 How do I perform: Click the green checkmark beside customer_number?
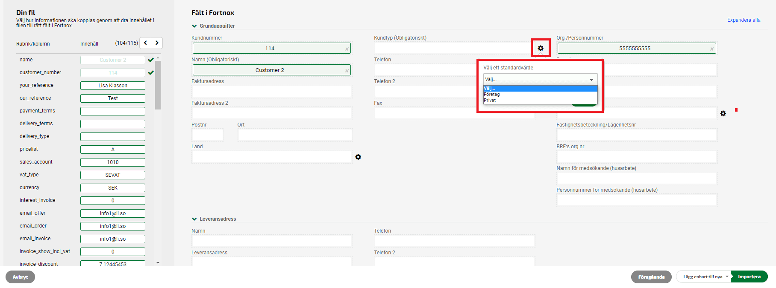click(151, 73)
